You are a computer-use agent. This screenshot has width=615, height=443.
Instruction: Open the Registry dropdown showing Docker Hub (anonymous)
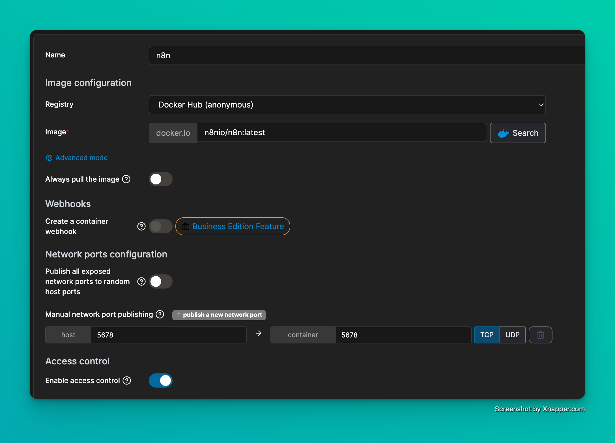pyautogui.click(x=347, y=105)
